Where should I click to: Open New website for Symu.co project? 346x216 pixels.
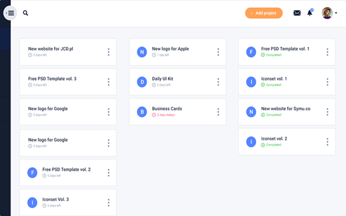tap(286, 108)
